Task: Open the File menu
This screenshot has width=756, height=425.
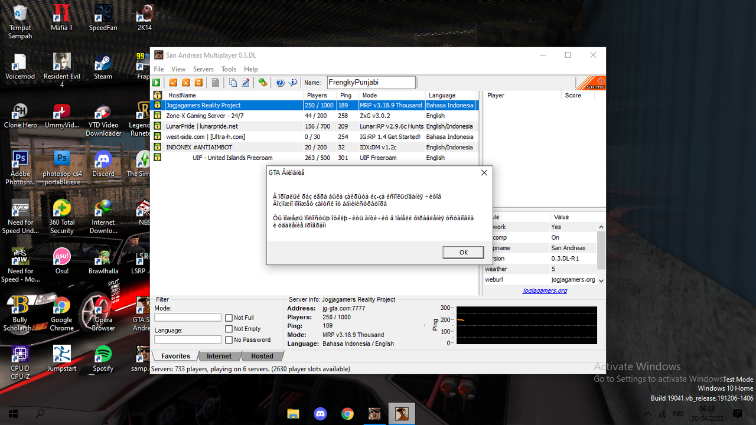Action: point(159,69)
